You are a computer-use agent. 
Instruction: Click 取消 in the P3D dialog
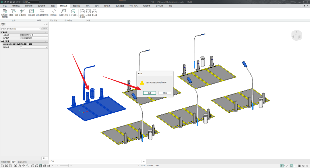click(x=165, y=93)
